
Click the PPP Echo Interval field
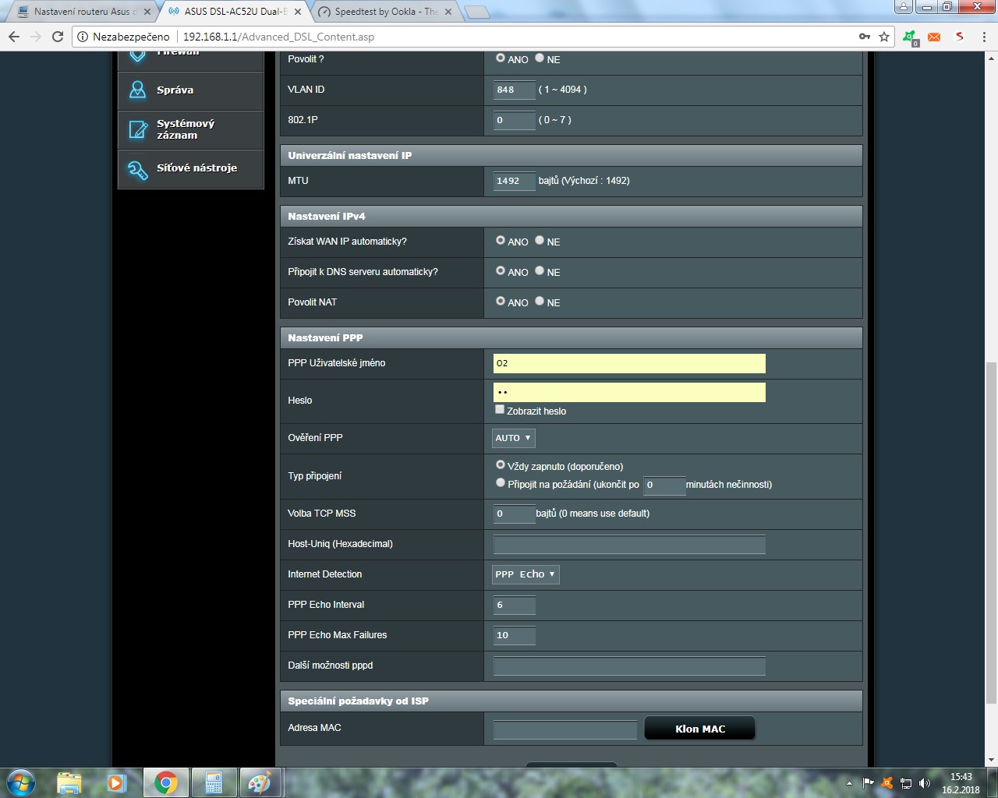(515, 605)
